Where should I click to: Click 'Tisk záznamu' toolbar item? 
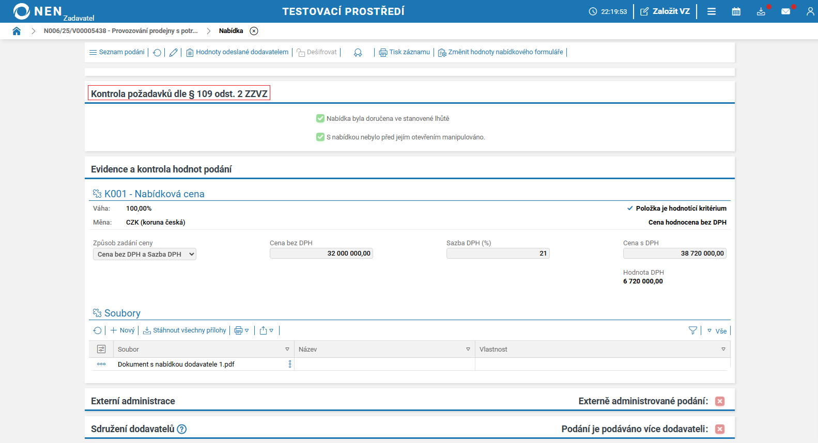[405, 52]
